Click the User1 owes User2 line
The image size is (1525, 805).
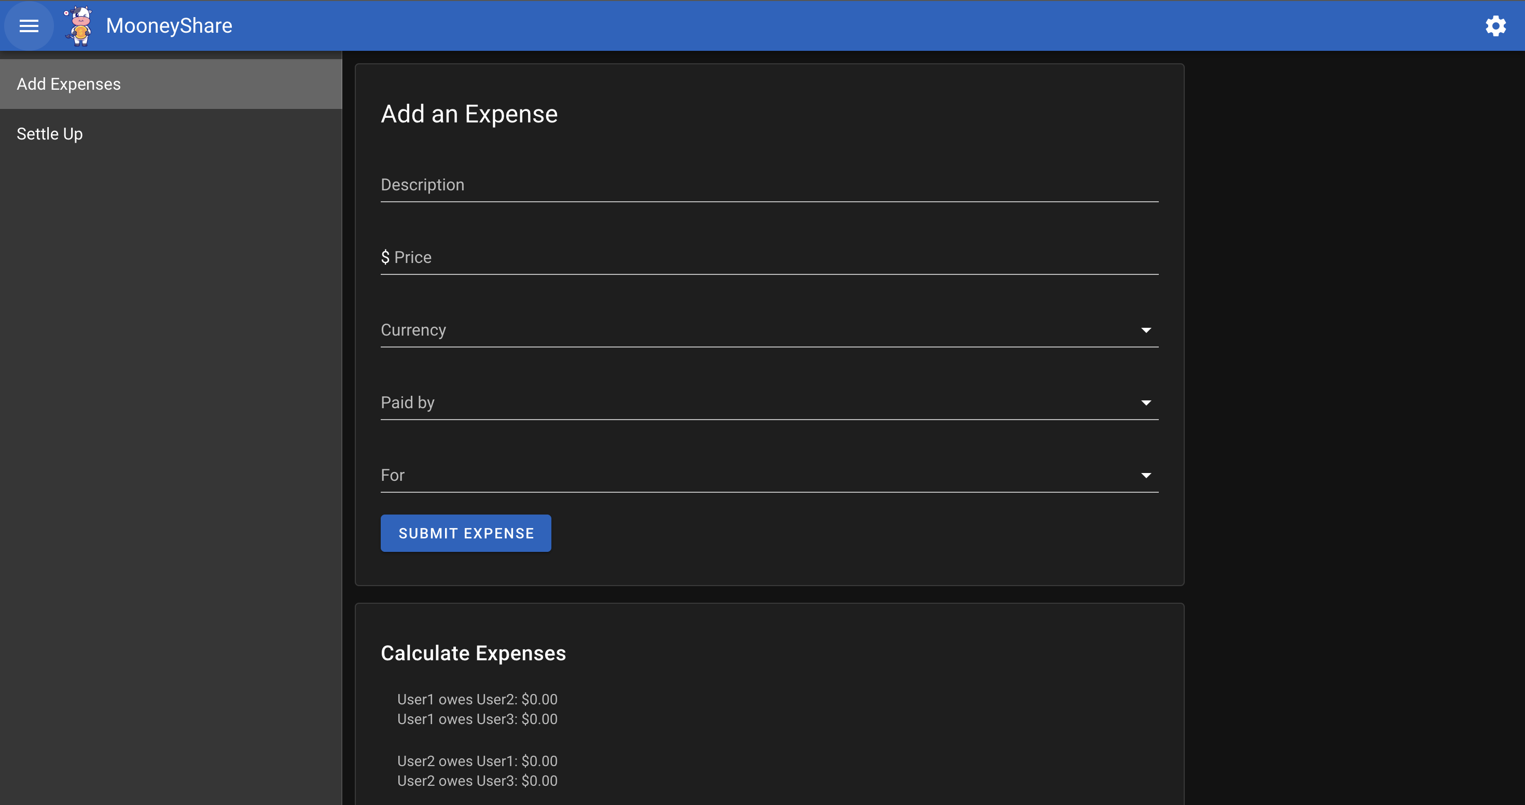coord(477,699)
